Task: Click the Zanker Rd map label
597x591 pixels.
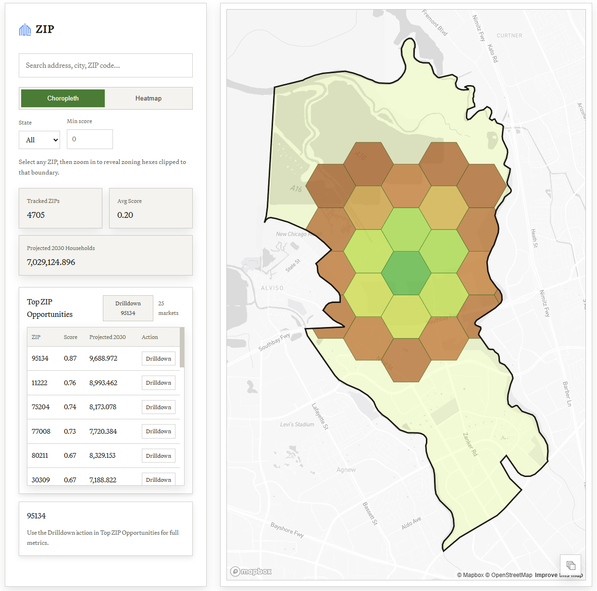Action: (x=470, y=444)
